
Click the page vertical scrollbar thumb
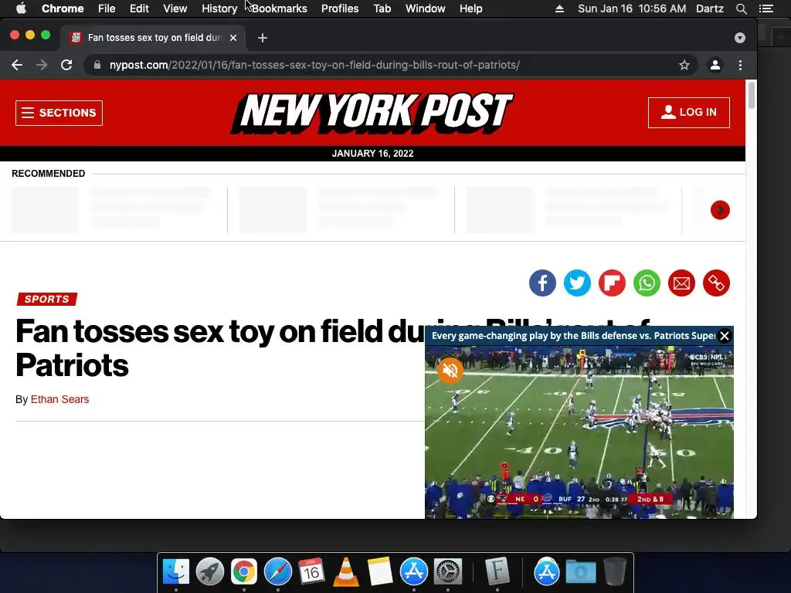[751, 95]
